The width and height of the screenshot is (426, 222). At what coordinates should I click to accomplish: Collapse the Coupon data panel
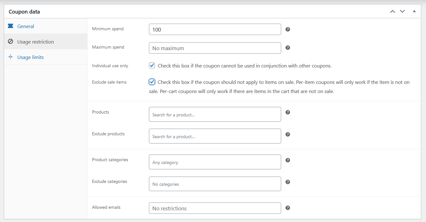pyautogui.click(x=414, y=11)
